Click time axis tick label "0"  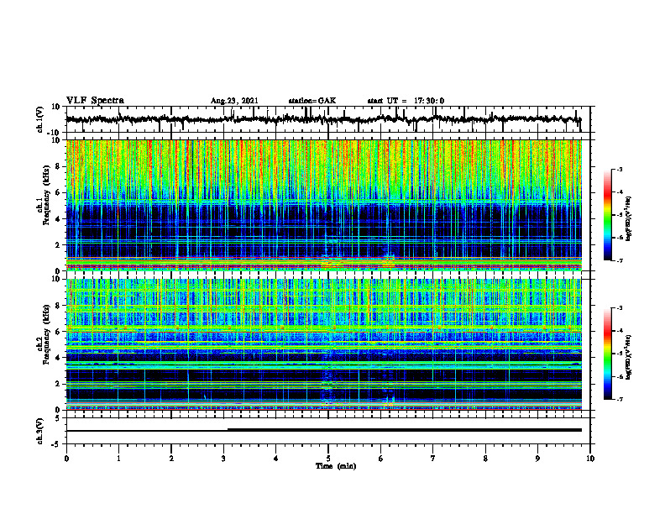[x=66, y=459]
